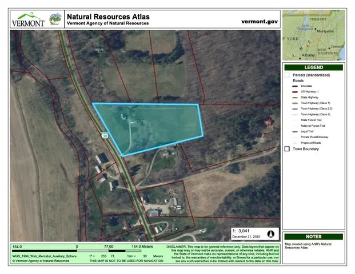The height and width of the screenshot is (274, 355).
Task: Click the north arrow compass icon
Action: click(271, 234)
